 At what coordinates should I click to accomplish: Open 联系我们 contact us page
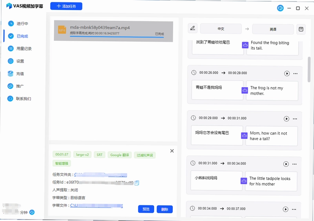point(19,99)
